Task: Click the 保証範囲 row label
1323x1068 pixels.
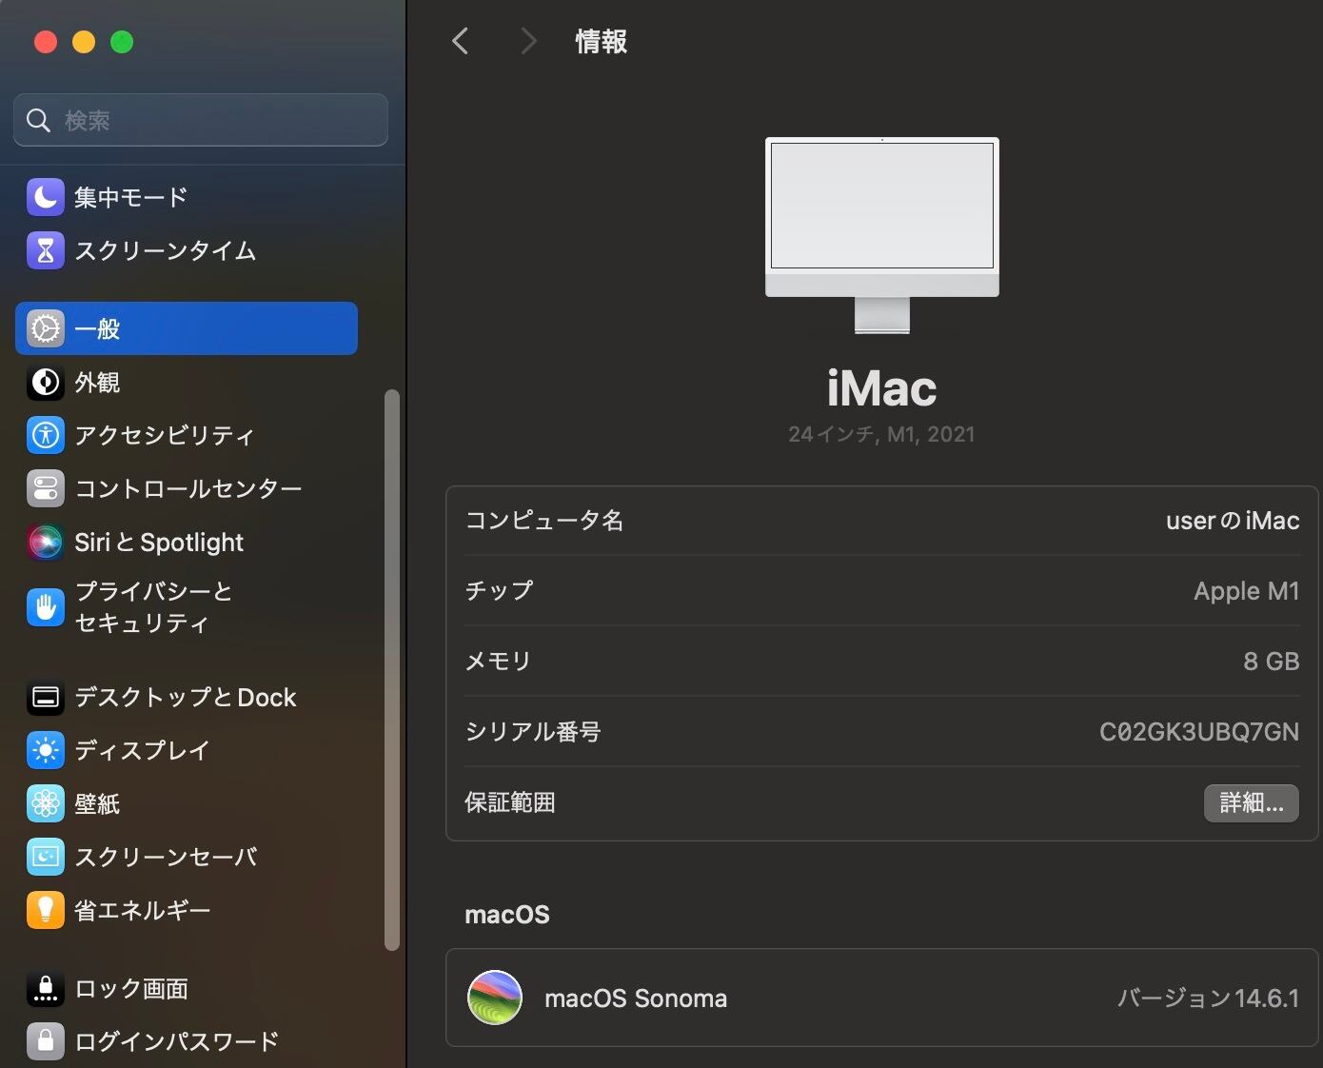Action: pyautogui.click(x=510, y=802)
